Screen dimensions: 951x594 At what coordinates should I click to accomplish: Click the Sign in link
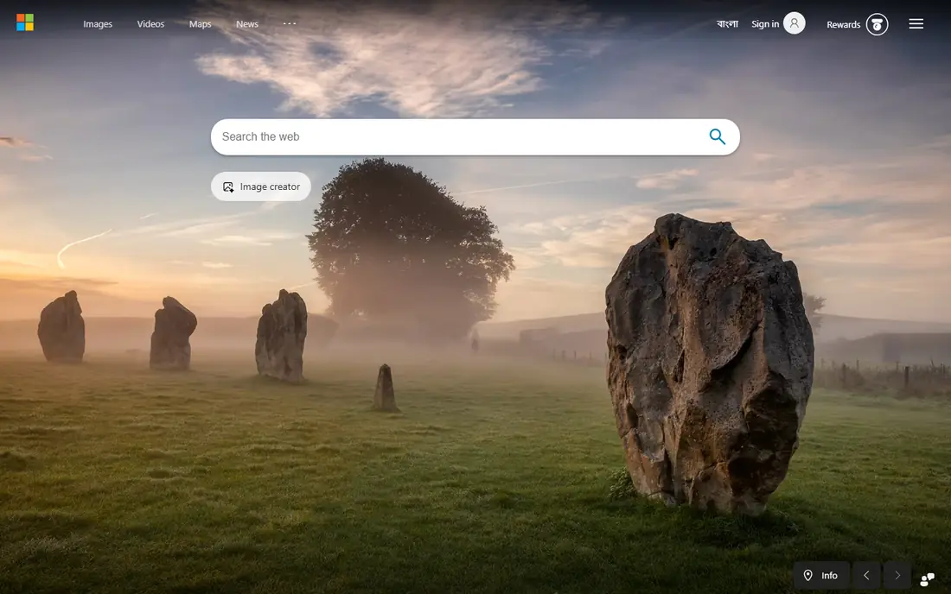[x=765, y=24]
